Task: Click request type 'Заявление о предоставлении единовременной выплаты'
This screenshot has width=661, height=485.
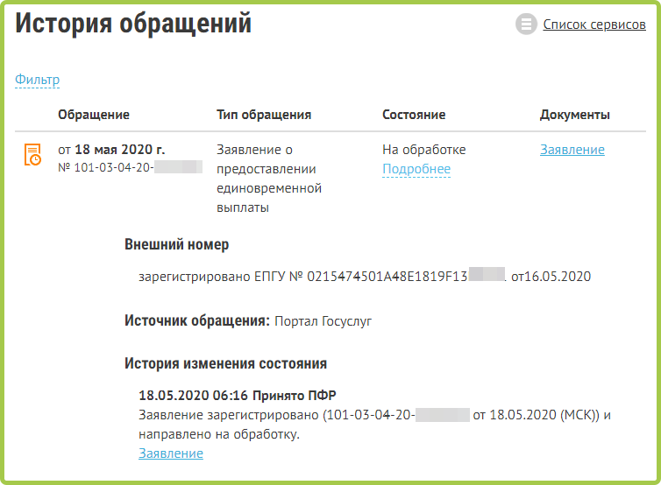Action: pyautogui.click(x=269, y=179)
